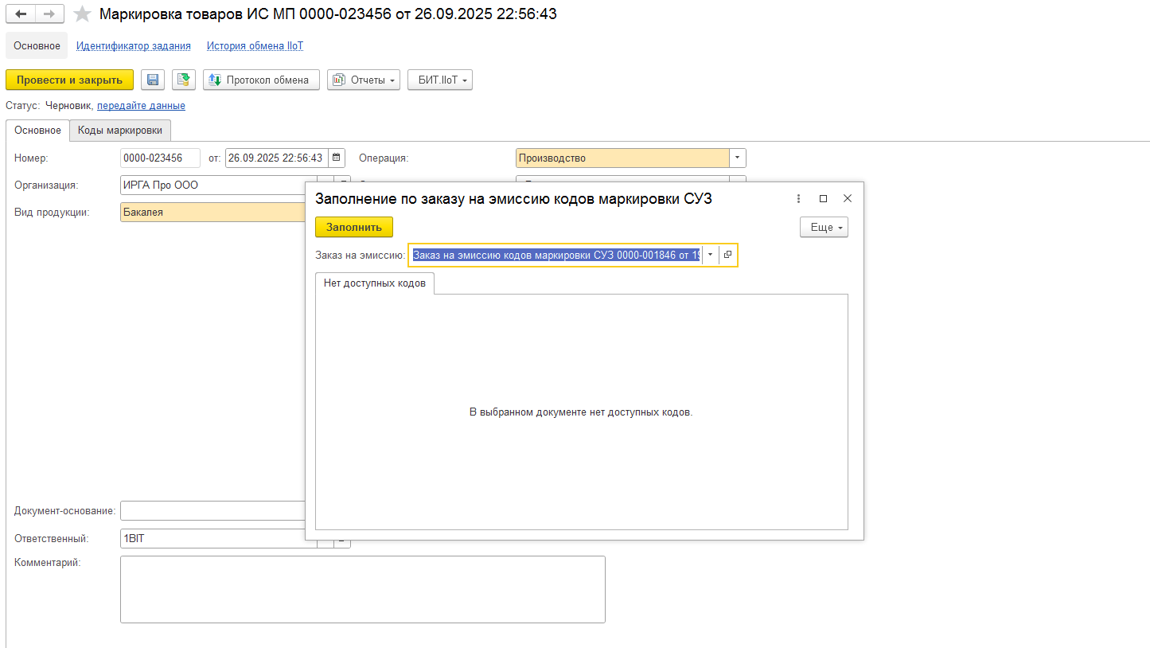Open Идентификатор задания section
Screen dimensions: 1150x648
tap(133, 46)
